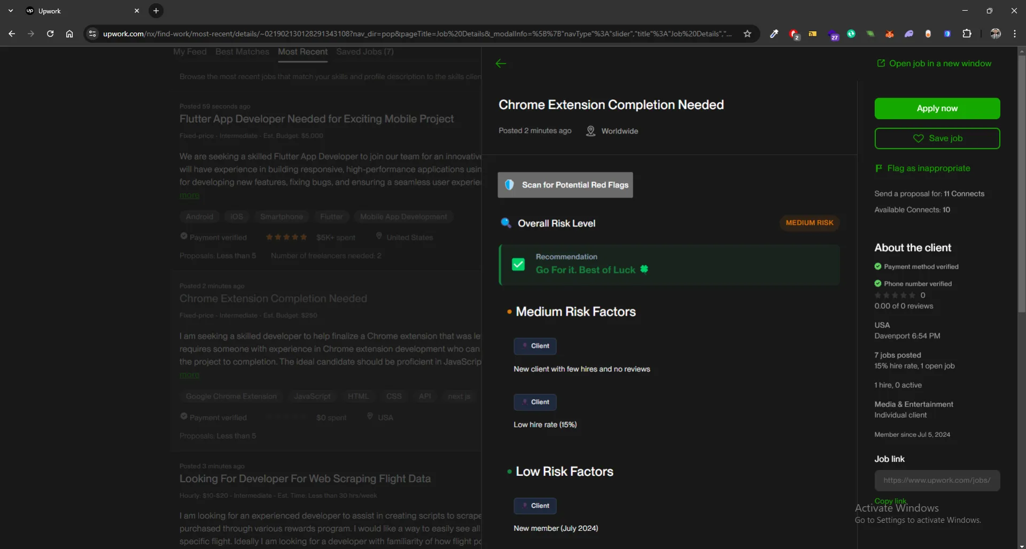This screenshot has height=549, width=1026.
Task: Save this job with the Save job button
Action: pos(937,138)
